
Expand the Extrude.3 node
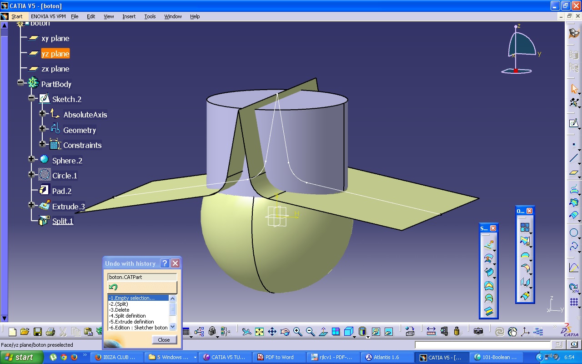tap(31, 205)
